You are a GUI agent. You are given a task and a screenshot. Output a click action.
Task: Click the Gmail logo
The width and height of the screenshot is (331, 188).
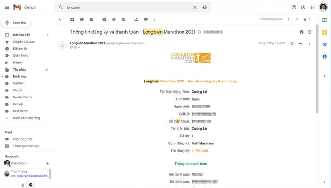tap(25, 7)
